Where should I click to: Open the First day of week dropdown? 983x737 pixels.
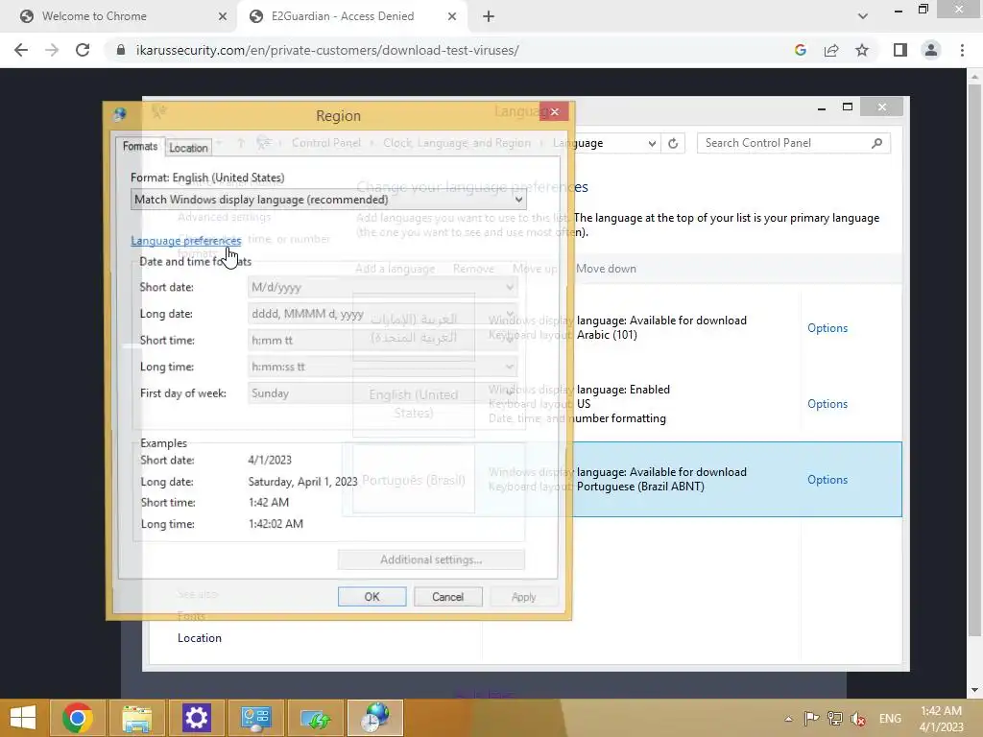coord(382,393)
